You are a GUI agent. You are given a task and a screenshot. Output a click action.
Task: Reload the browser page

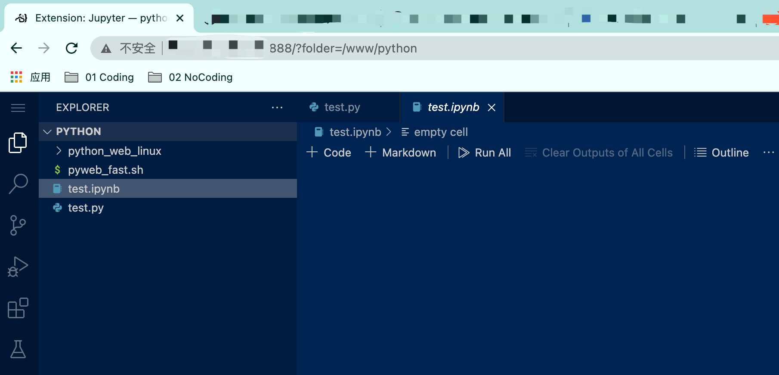tap(71, 48)
